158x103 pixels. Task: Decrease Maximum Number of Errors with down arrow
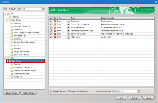(x=139, y=92)
